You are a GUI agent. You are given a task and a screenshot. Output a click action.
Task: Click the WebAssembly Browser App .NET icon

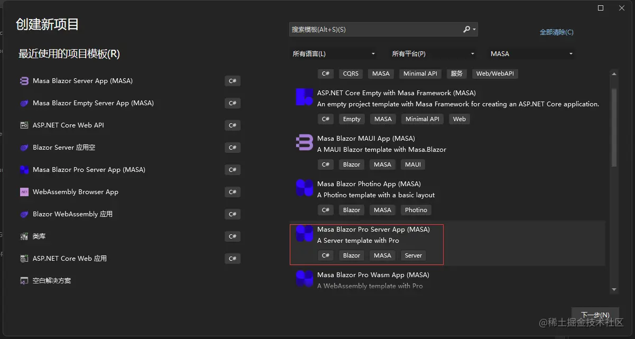point(24,192)
